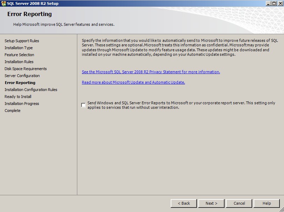This screenshot has height=212, width=284.
Task: Select Ready to Install step
Action: [18, 97]
